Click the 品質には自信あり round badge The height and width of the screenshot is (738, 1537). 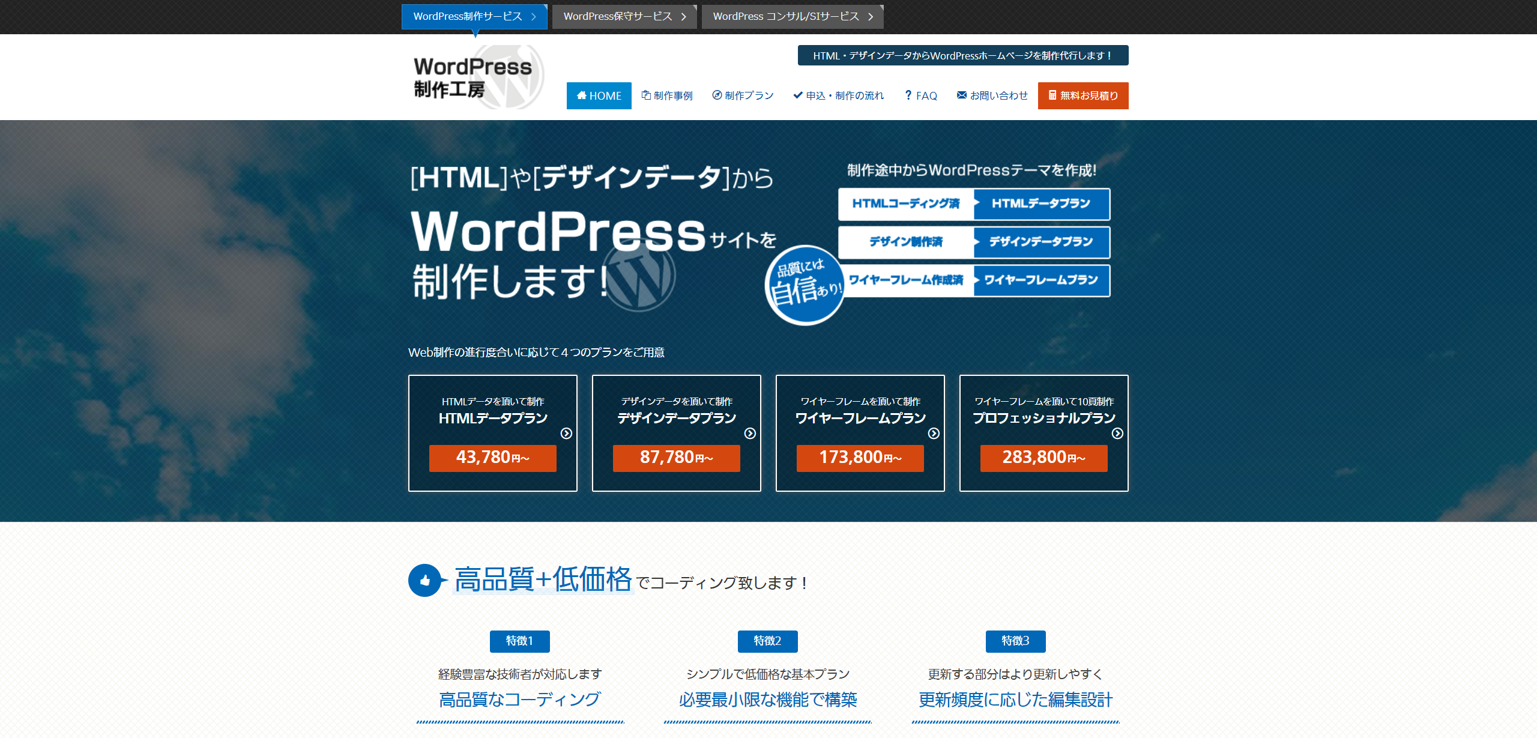[x=805, y=285]
